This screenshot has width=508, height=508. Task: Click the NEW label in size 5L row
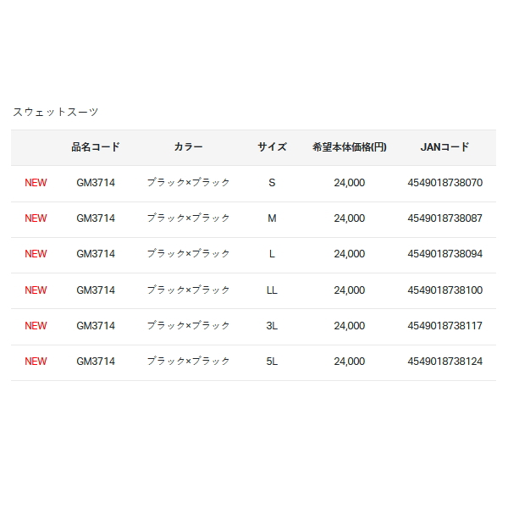pyautogui.click(x=36, y=362)
